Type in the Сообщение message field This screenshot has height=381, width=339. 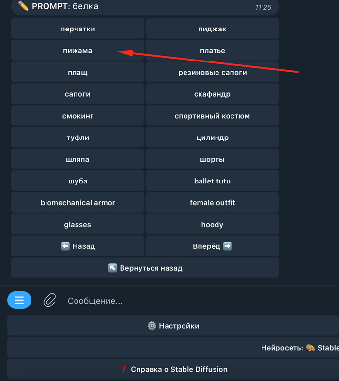click(194, 301)
